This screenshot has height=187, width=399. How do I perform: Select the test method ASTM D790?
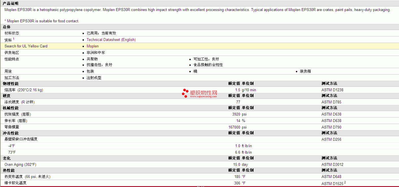click(x=331, y=127)
